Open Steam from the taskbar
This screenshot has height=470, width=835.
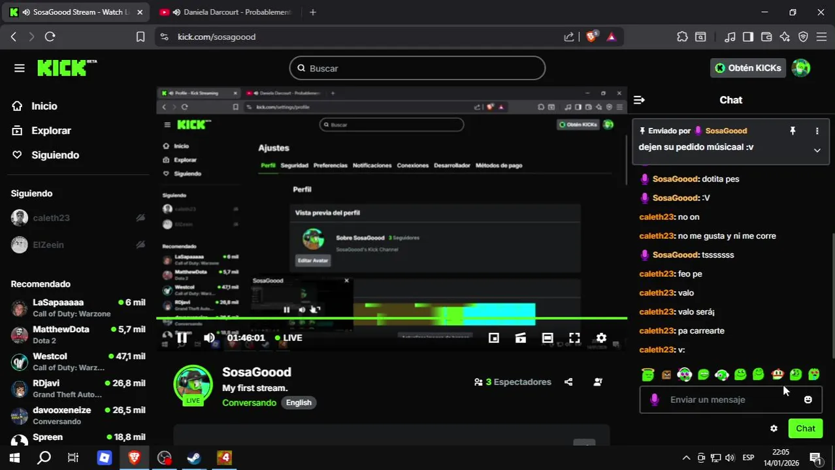point(194,458)
